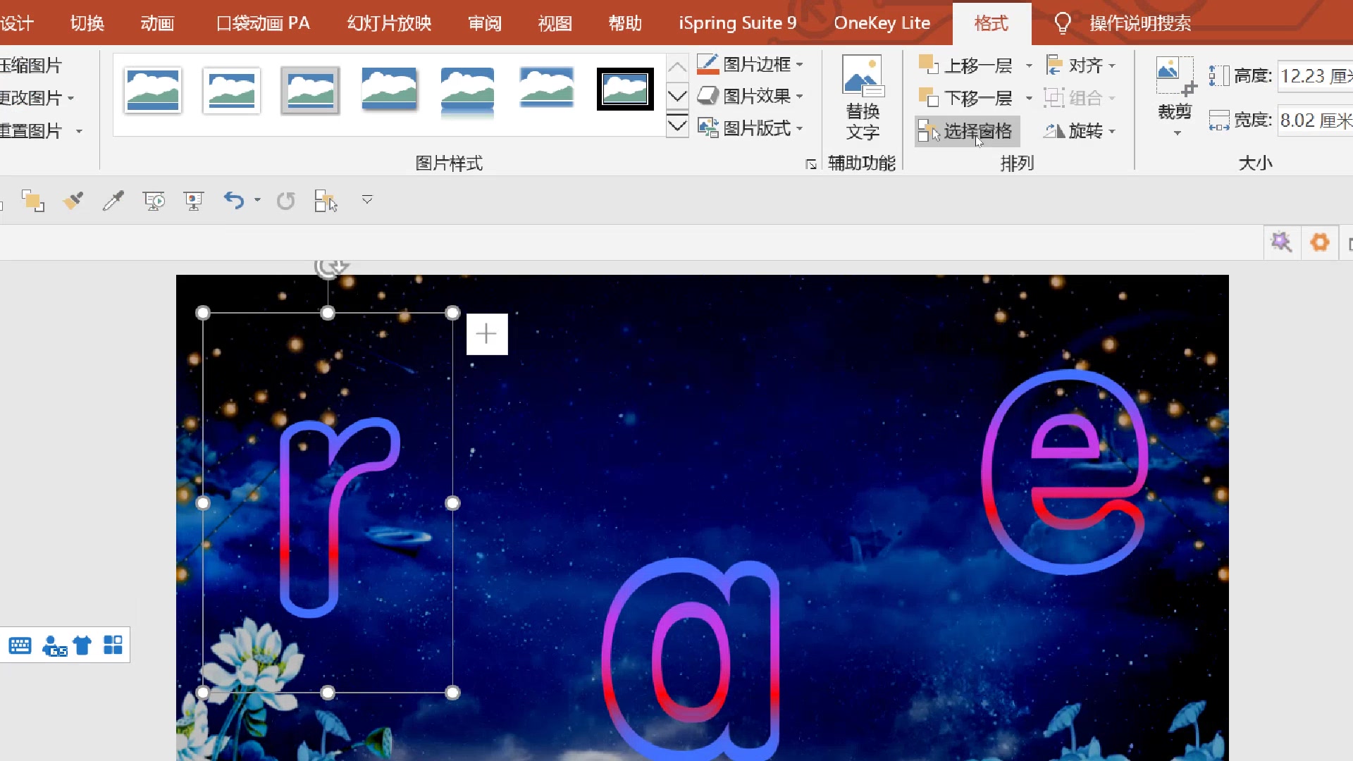
Task: Start slideshow from beginning icon
Action: 154,201
